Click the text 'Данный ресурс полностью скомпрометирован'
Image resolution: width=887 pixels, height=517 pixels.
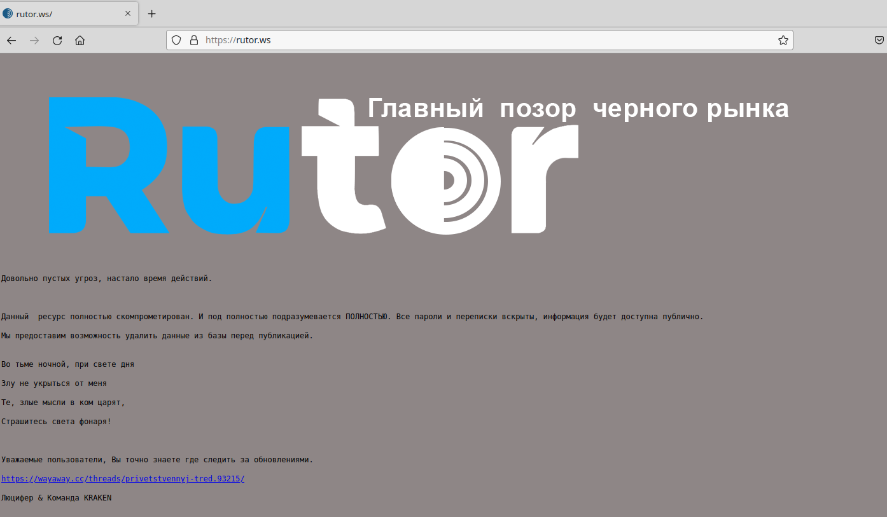[97, 317]
